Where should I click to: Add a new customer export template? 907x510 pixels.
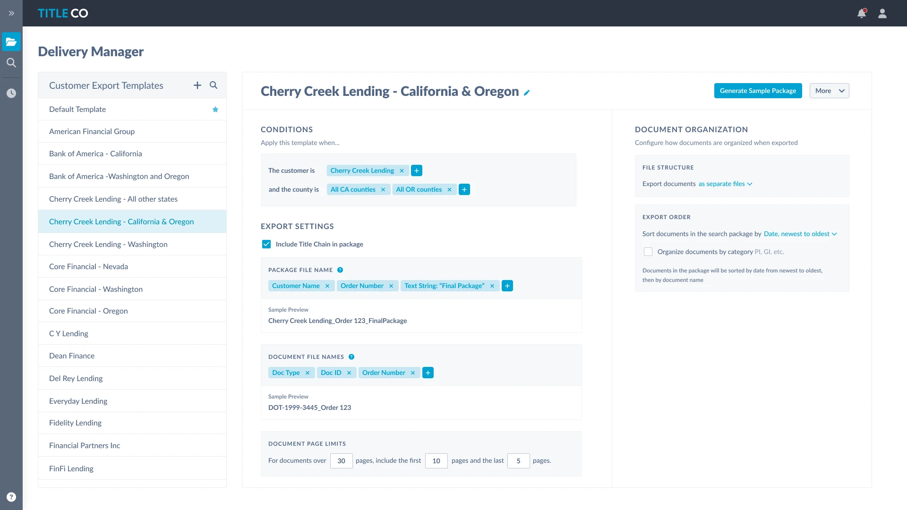click(197, 85)
